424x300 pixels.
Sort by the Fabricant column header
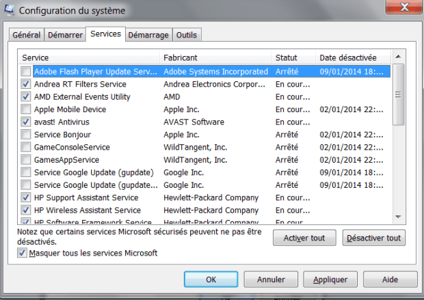click(215, 57)
